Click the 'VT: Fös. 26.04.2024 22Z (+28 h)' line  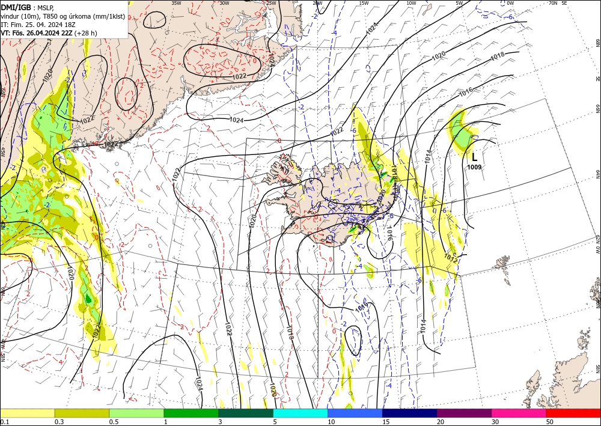49,33
